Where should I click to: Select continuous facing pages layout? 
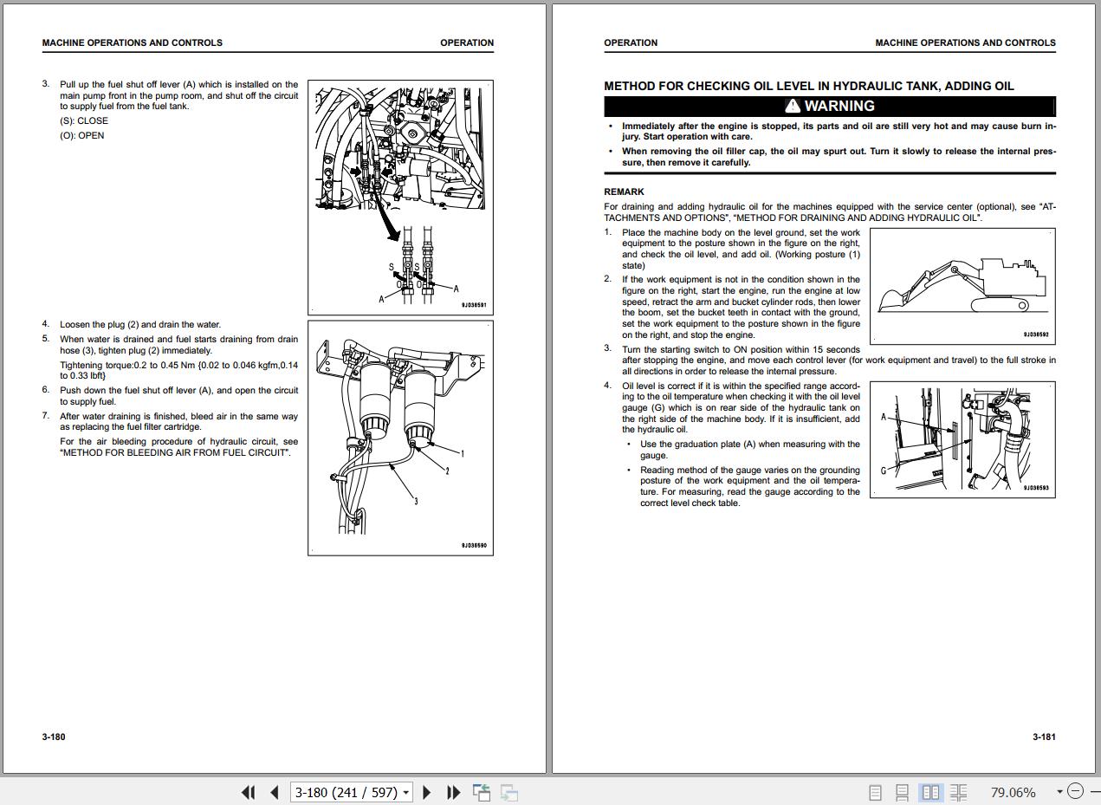coord(958,792)
